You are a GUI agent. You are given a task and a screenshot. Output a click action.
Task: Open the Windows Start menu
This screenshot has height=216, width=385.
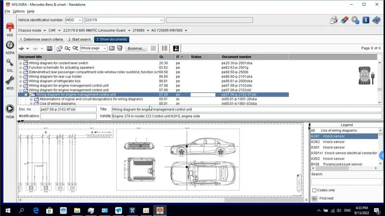(x=8, y=210)
